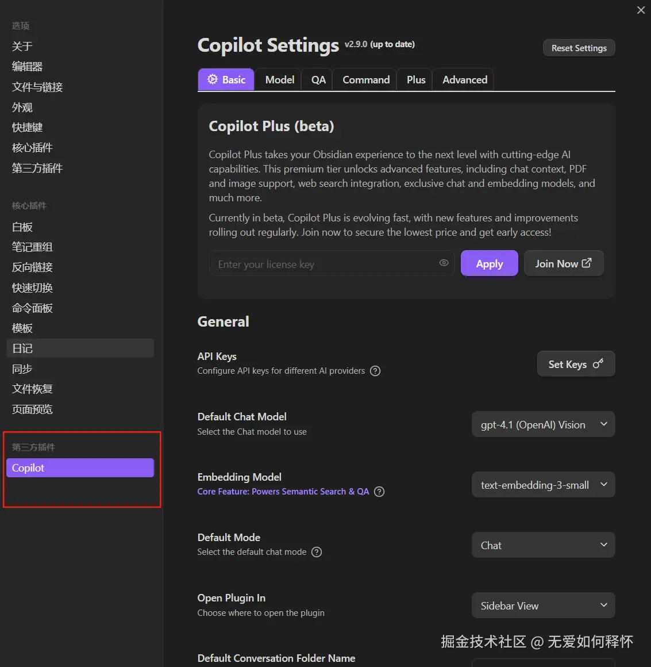The height and width of the screenshot is (667, 651).
Task: Go to the Advanced tab
Action: [465, 80]
